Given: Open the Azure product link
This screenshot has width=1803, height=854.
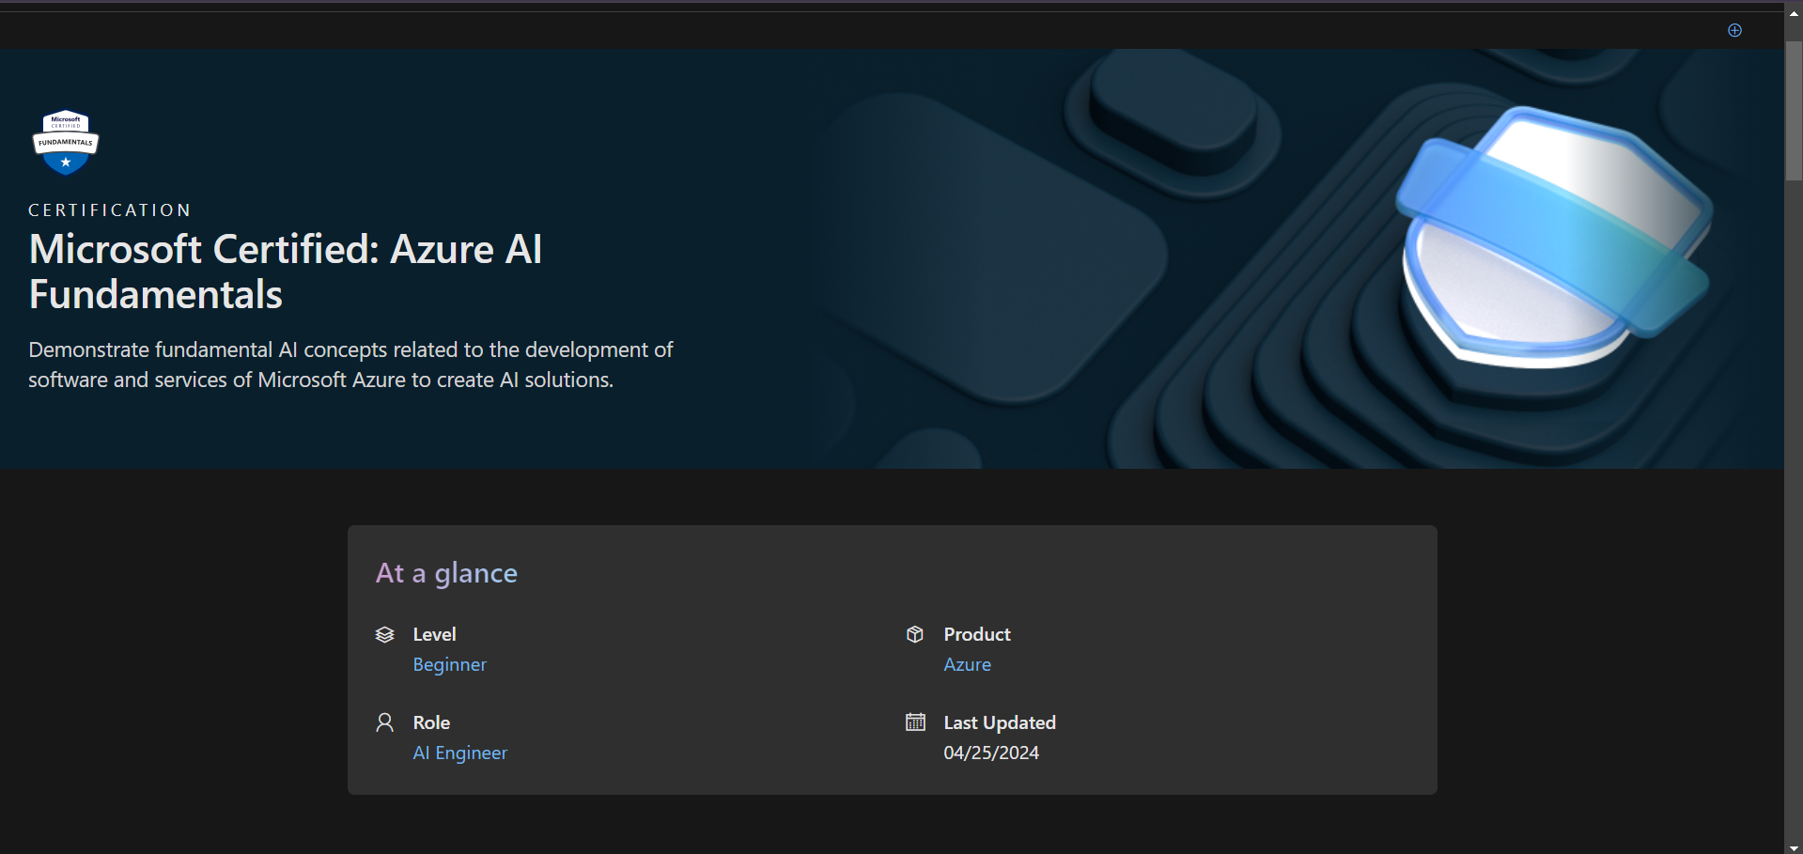Looking at the screenshot, I should pos(966,664).
